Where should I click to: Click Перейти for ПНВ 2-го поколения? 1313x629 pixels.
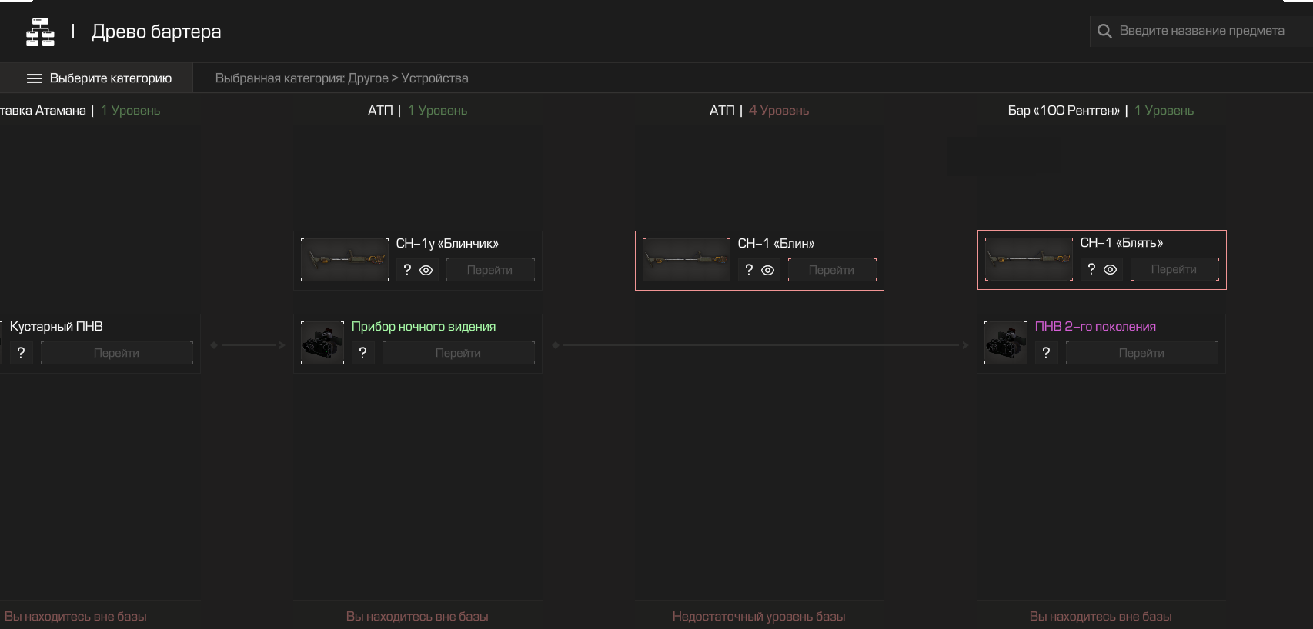1141,353
